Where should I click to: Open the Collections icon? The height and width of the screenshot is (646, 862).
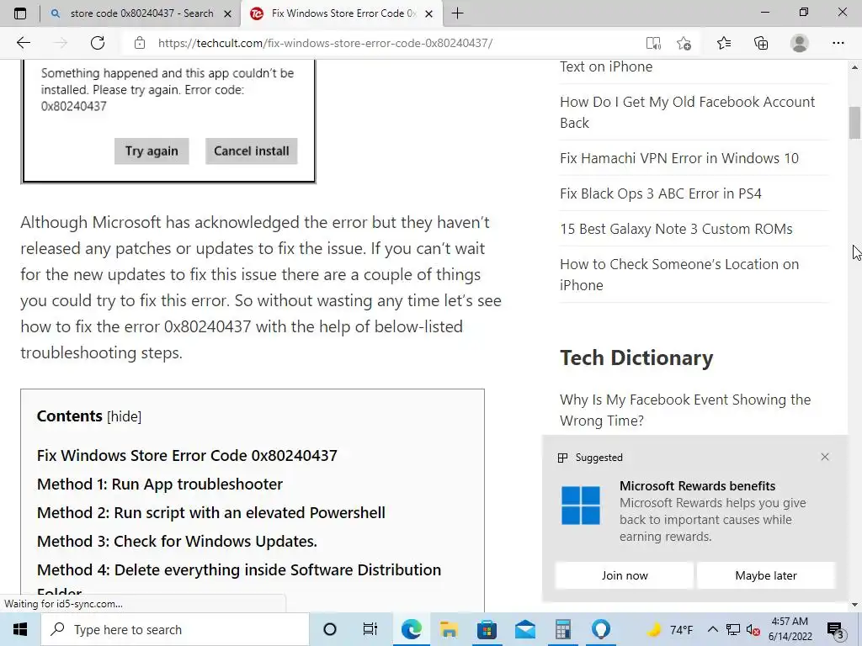(x=761, y=43)
